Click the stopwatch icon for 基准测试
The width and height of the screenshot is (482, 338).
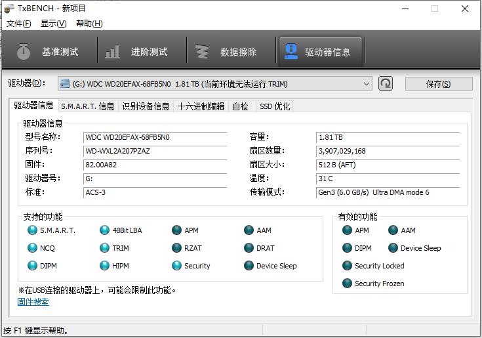point(24,51)
